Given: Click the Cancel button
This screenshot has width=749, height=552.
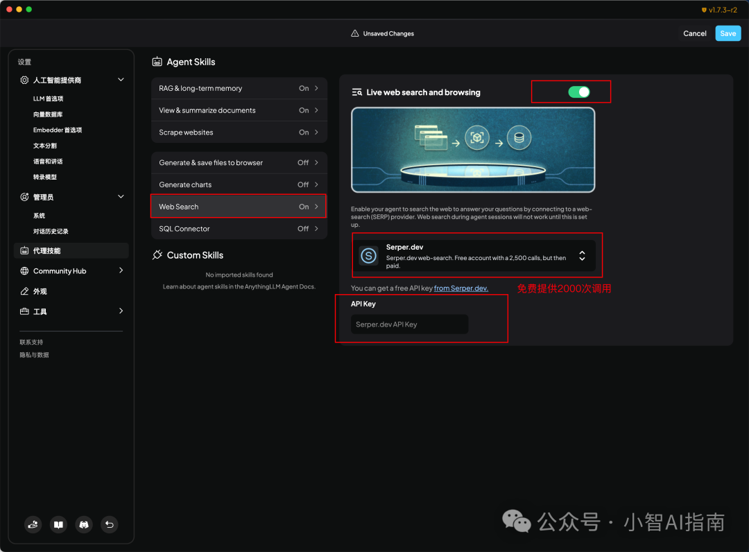Looking at the screenshot, I should pyautogui.click(x=694, y=33).
